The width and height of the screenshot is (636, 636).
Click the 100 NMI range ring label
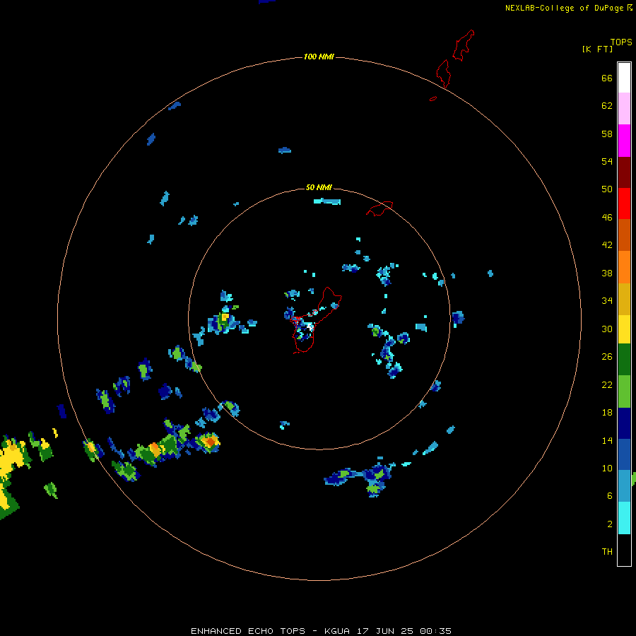[319, 57]
